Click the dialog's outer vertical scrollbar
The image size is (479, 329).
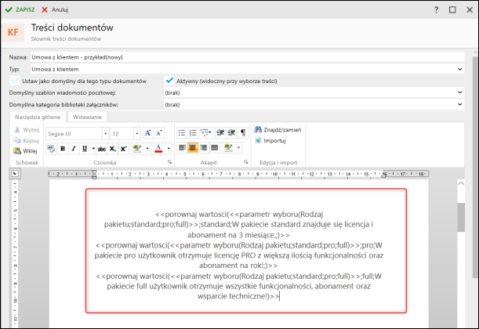click(x=475, y=167)
